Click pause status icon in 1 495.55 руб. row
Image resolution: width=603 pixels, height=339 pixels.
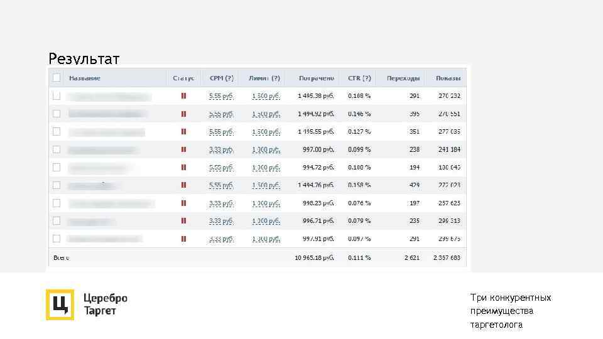(184, 131)
